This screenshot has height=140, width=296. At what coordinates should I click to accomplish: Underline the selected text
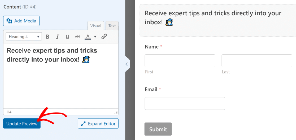coord(67,37)
